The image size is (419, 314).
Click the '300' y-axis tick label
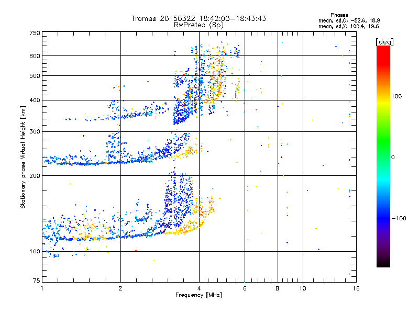(35, 132)
